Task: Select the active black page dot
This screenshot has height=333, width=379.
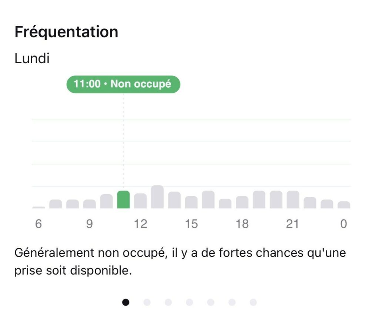Action: pos(126,302)
